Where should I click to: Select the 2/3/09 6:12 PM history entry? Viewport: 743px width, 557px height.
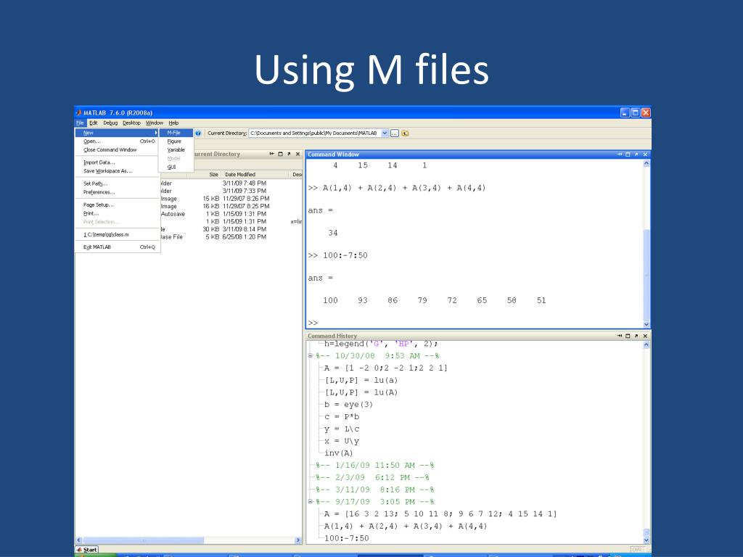tap(372, 478)
